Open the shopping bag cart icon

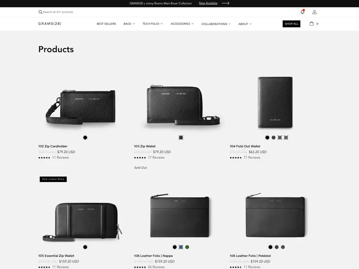[x=311, y=24]
